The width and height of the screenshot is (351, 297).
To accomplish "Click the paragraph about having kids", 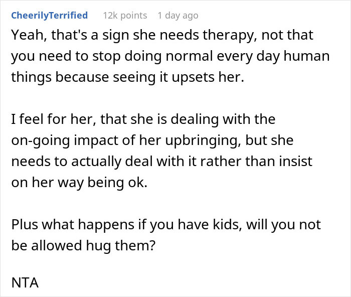I will pos(166,235).
